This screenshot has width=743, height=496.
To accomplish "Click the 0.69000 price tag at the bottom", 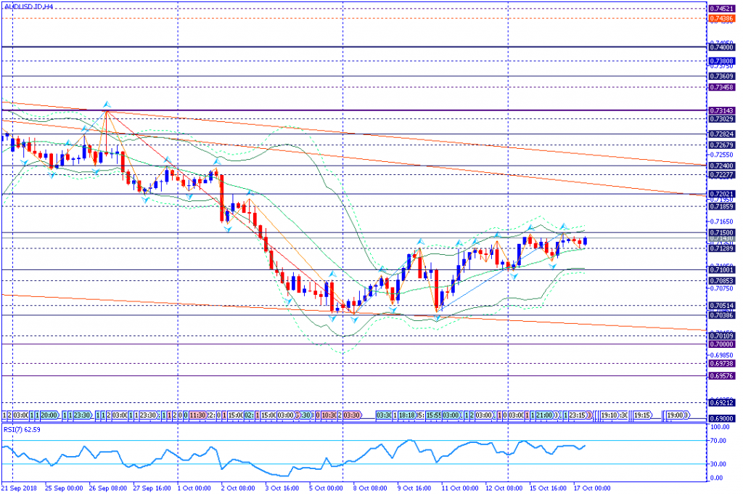I will point(720,419).
